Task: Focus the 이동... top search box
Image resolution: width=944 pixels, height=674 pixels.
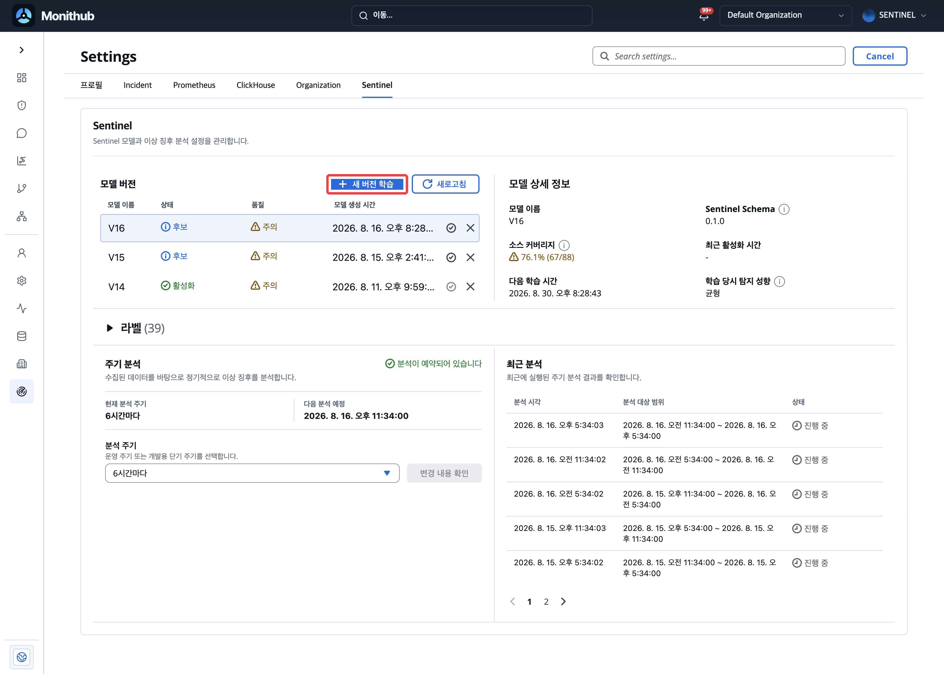Action: (472, 15)
